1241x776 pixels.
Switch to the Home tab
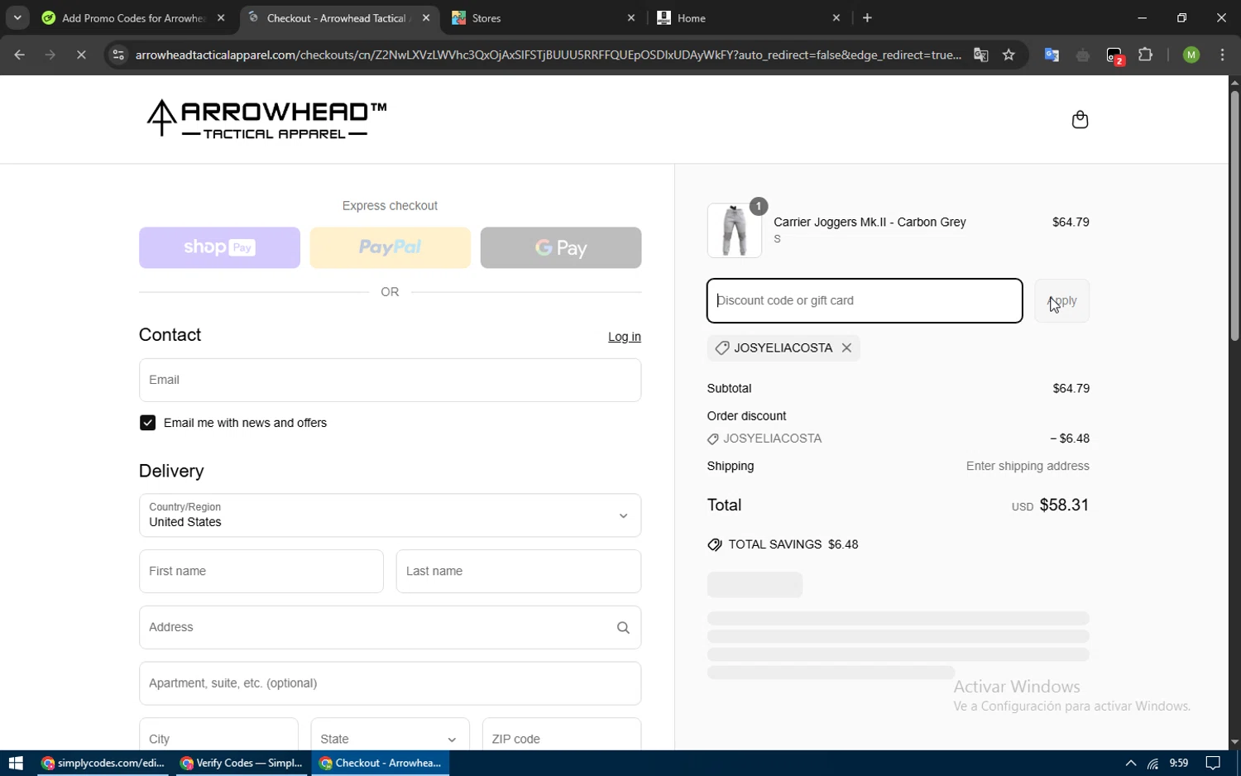(749, 17)
